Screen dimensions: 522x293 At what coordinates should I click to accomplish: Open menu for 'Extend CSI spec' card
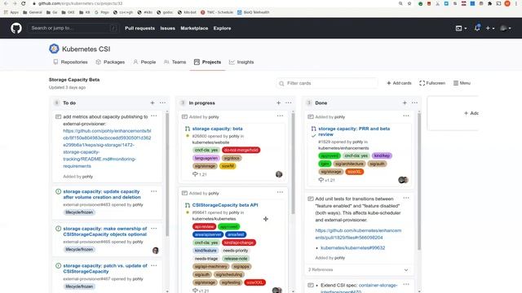pyautogui.click(x=406, y=284)
